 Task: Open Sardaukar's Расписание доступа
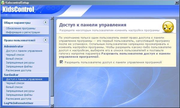point(19,99)
